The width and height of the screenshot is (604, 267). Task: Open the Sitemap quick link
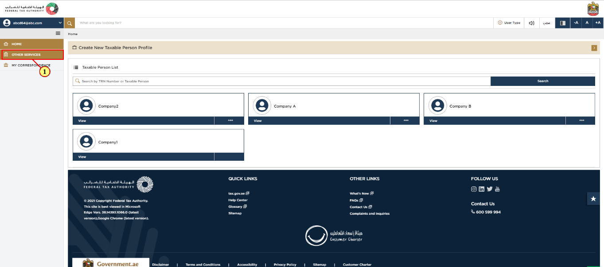[x=235, y=213]
